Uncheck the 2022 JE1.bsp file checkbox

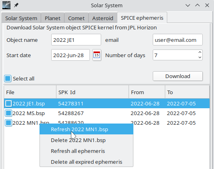[x=8, y=103]
